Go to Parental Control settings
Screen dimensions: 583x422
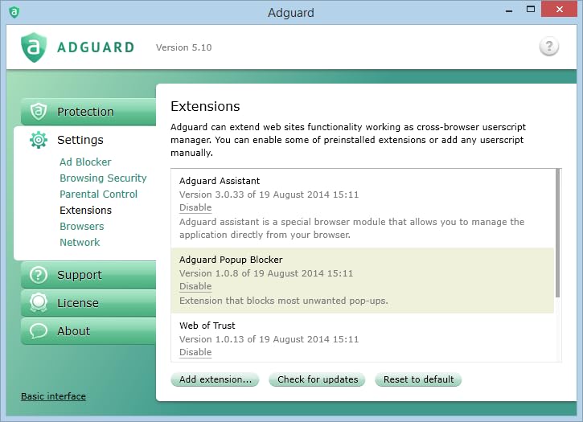[x=98, y=194]
